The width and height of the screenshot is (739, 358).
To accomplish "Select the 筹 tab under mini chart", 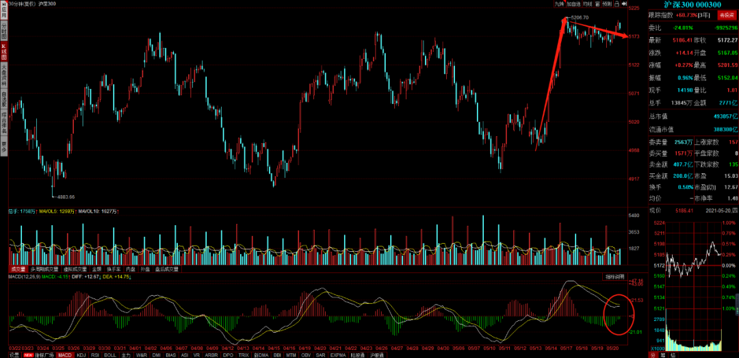I will [664, 354].
